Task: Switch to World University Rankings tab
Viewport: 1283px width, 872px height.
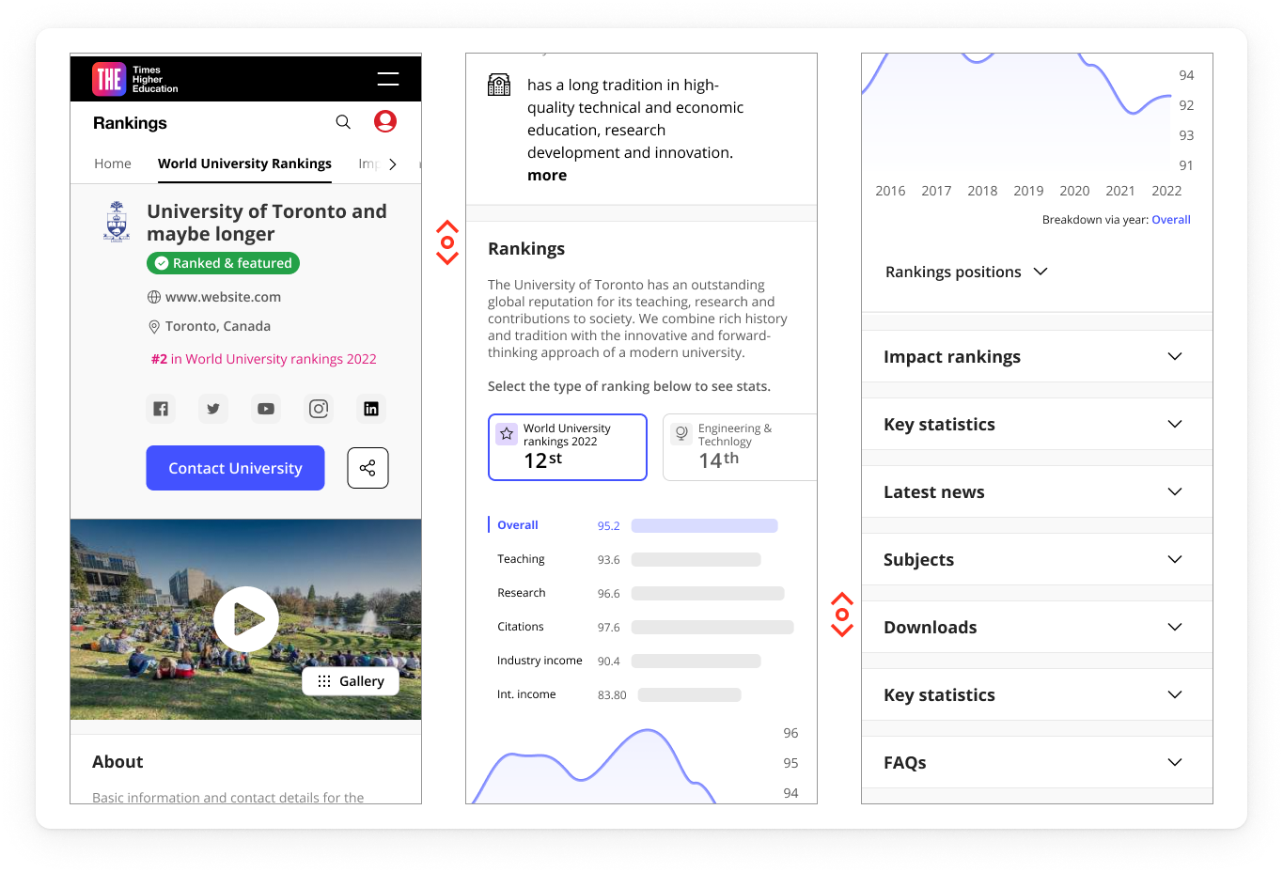Action: 244,163
